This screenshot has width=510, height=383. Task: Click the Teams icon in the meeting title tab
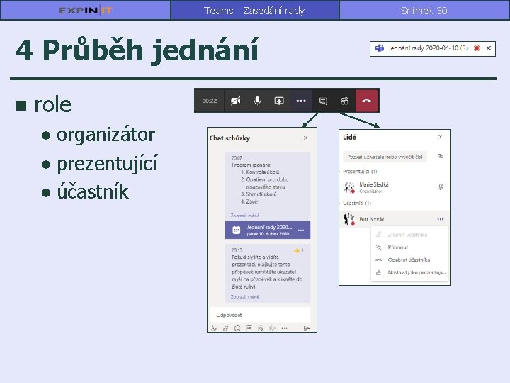[x=380, y=48]
